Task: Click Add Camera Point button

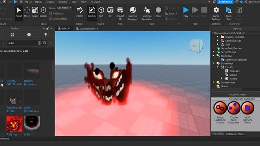Action: click(247, 108)
